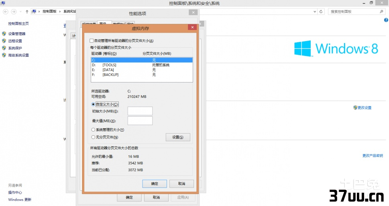This screenshot has width=389, height=206.
Task: Click the 更改产品密钥 link
Action: 373,155
